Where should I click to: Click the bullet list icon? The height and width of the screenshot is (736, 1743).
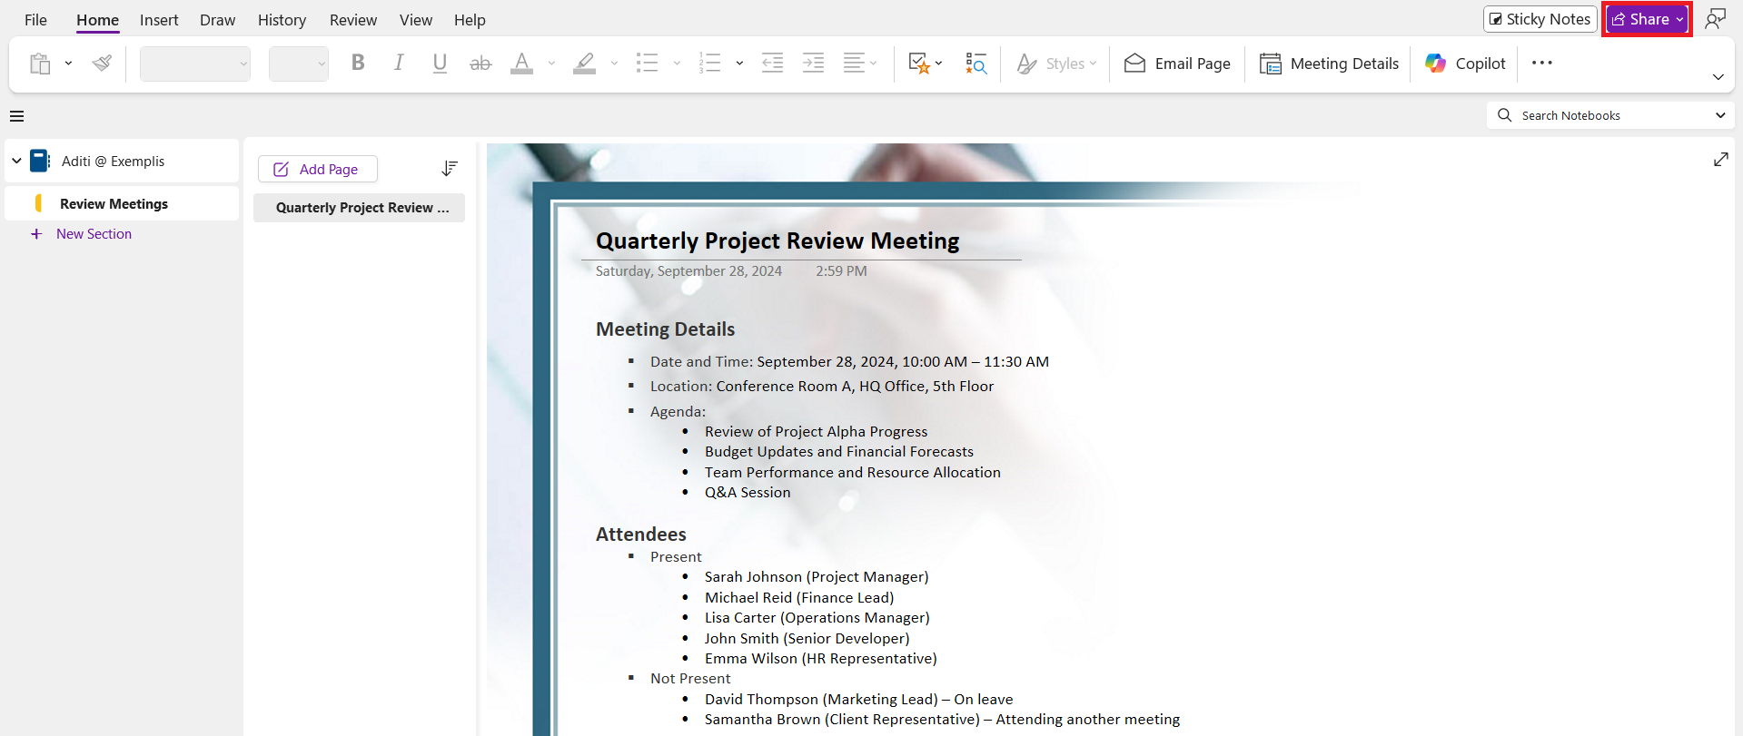click(x=648, y=63)
